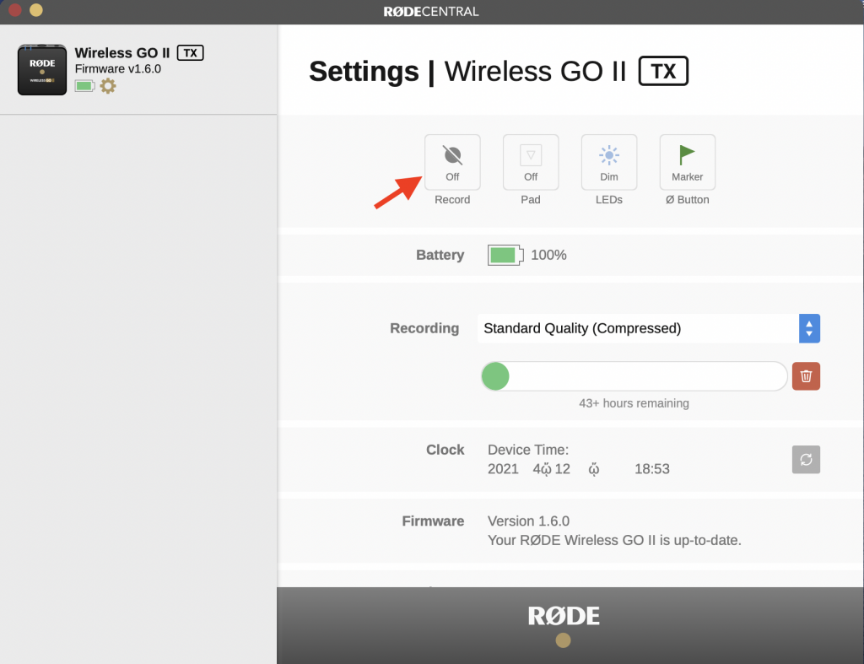Screen dimensions: 864x664
Task: Open the Recording quality dropdown
Action: point(649,328)
